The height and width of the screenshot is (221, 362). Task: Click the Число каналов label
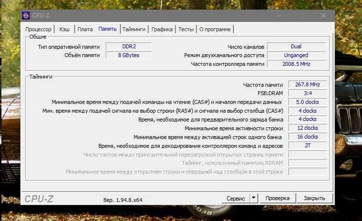pos(246,47)
